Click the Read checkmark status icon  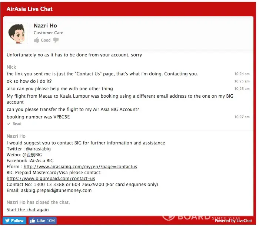[x=9, y=124]
